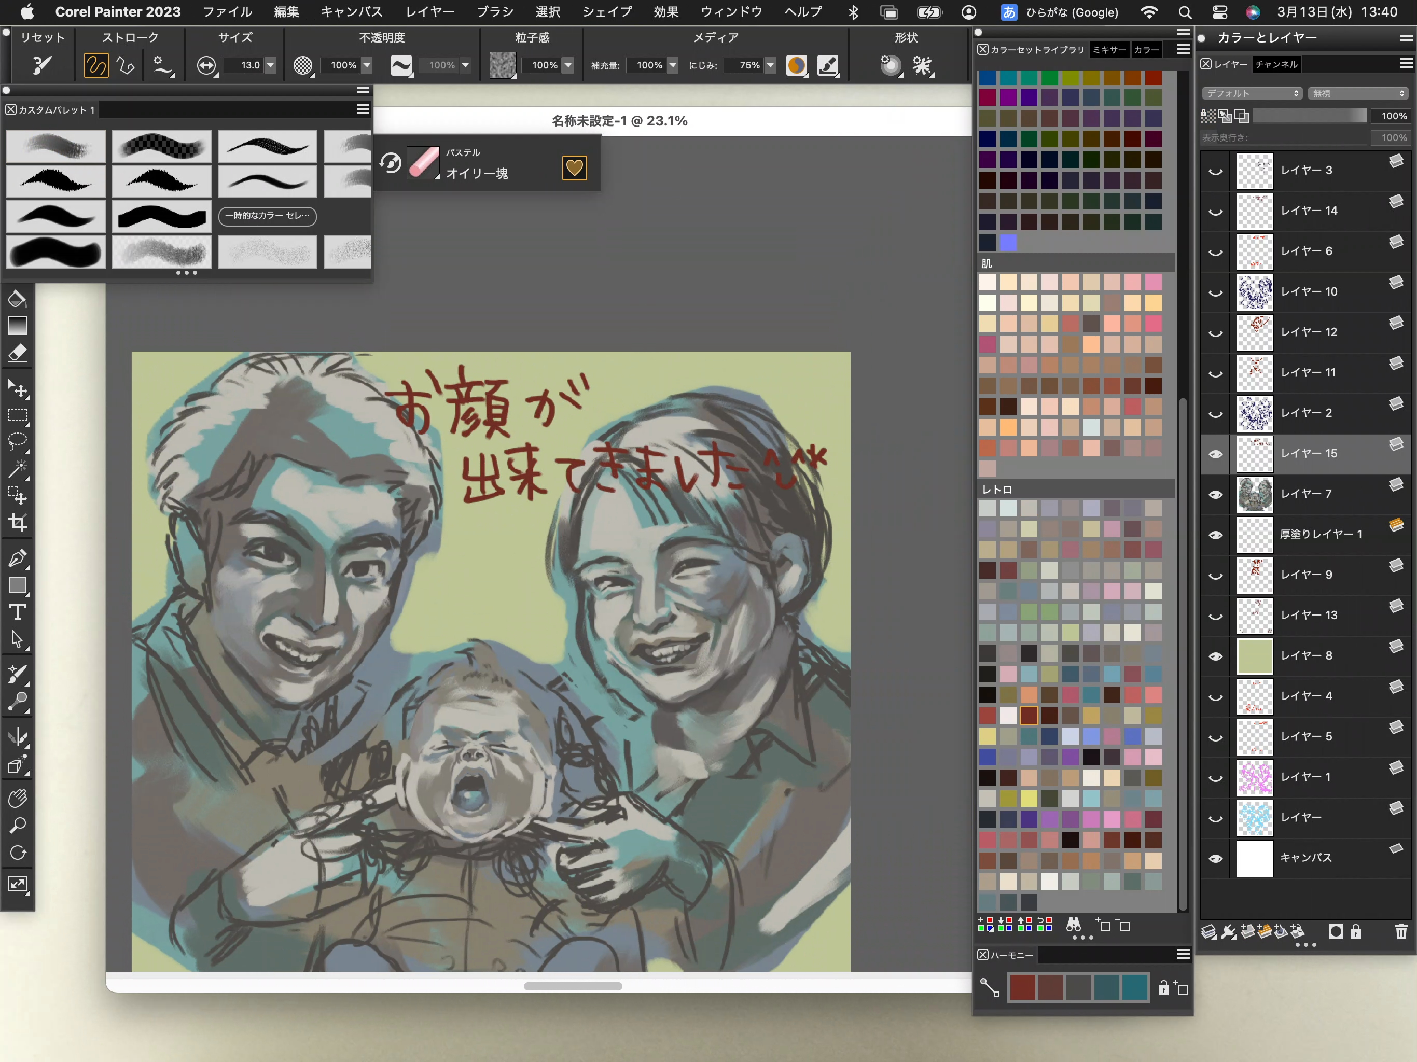Select the Rectangular Selection tool
The image size is (1417, 1062).
[x=17, y=416]
